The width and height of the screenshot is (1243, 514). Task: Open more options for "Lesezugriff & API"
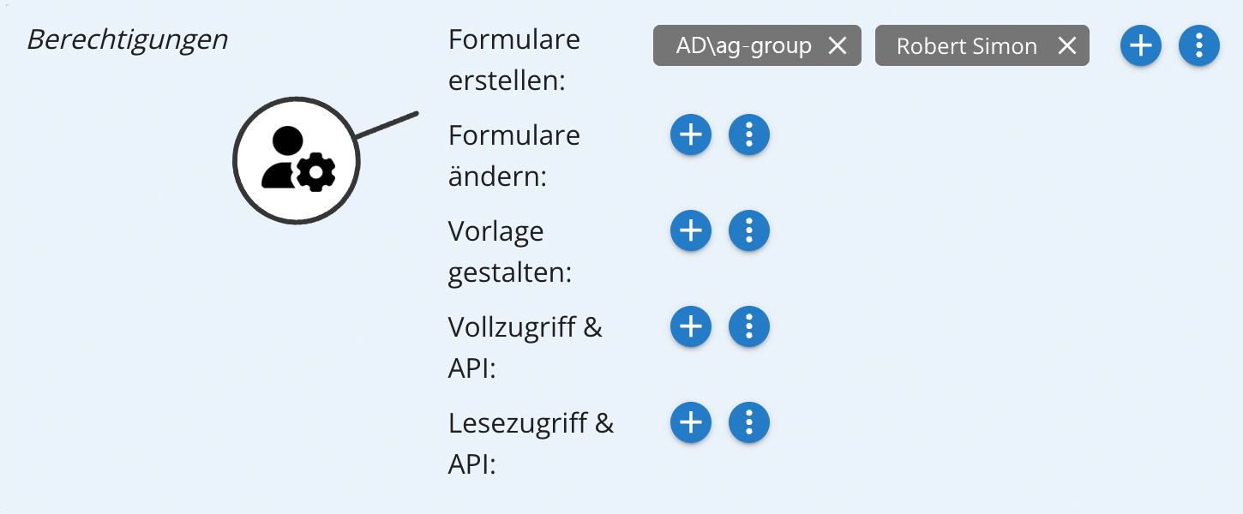pos(748,422)
